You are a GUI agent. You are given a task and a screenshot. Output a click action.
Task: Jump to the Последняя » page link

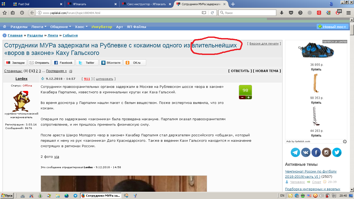pos(56,71)
